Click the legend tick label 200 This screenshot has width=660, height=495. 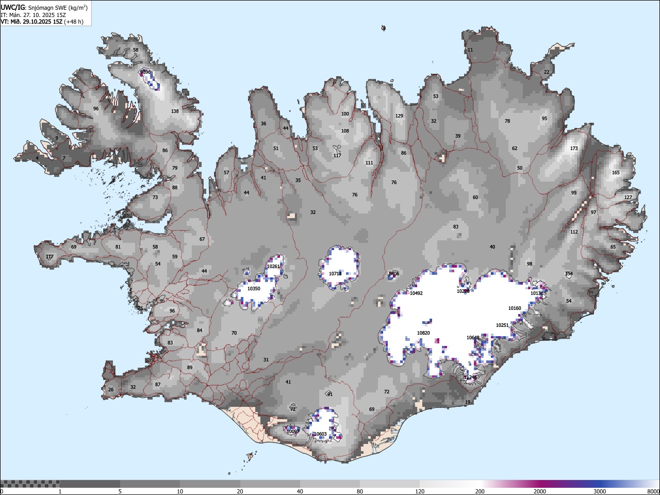(480, 491)
